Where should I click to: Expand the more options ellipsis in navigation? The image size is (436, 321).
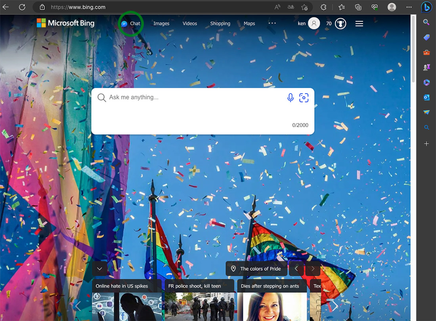(272, 23)
